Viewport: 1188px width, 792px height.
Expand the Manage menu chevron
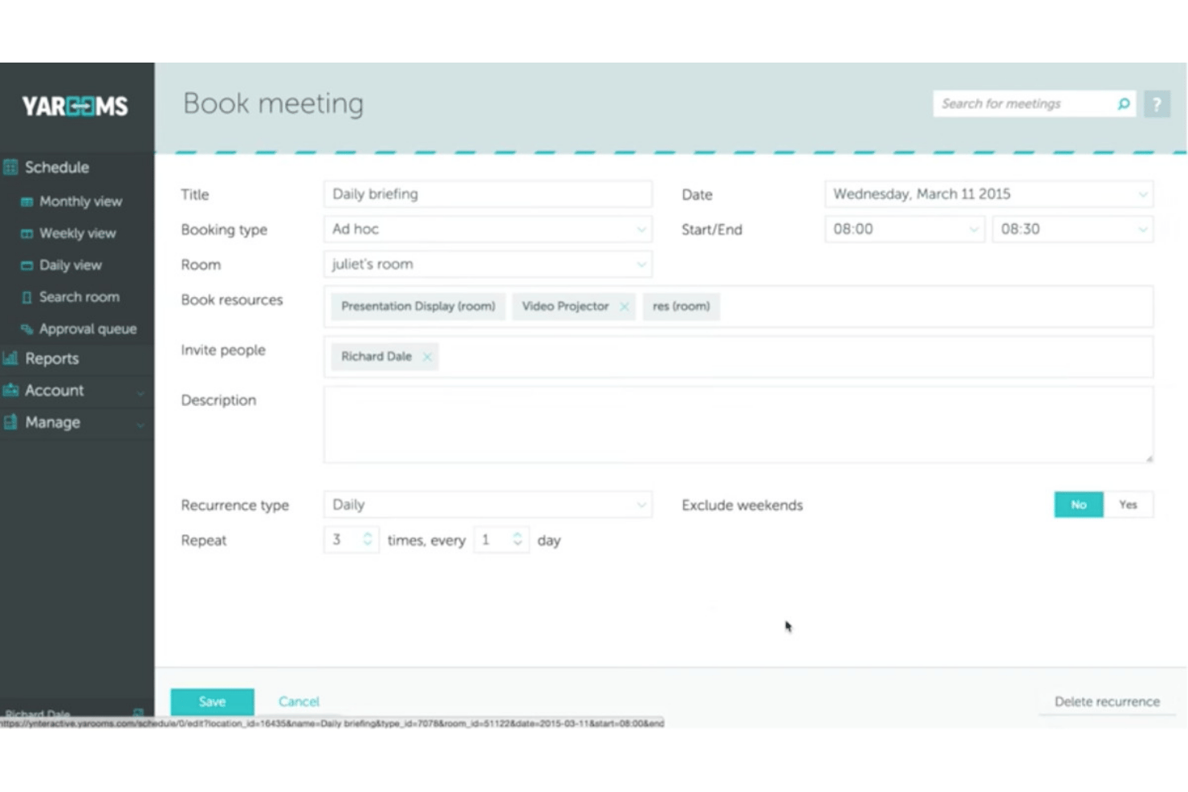(140, 424)
